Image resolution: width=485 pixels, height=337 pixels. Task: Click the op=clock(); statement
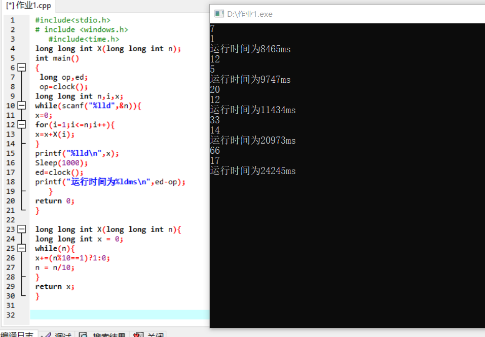click(x=64, y=87)
